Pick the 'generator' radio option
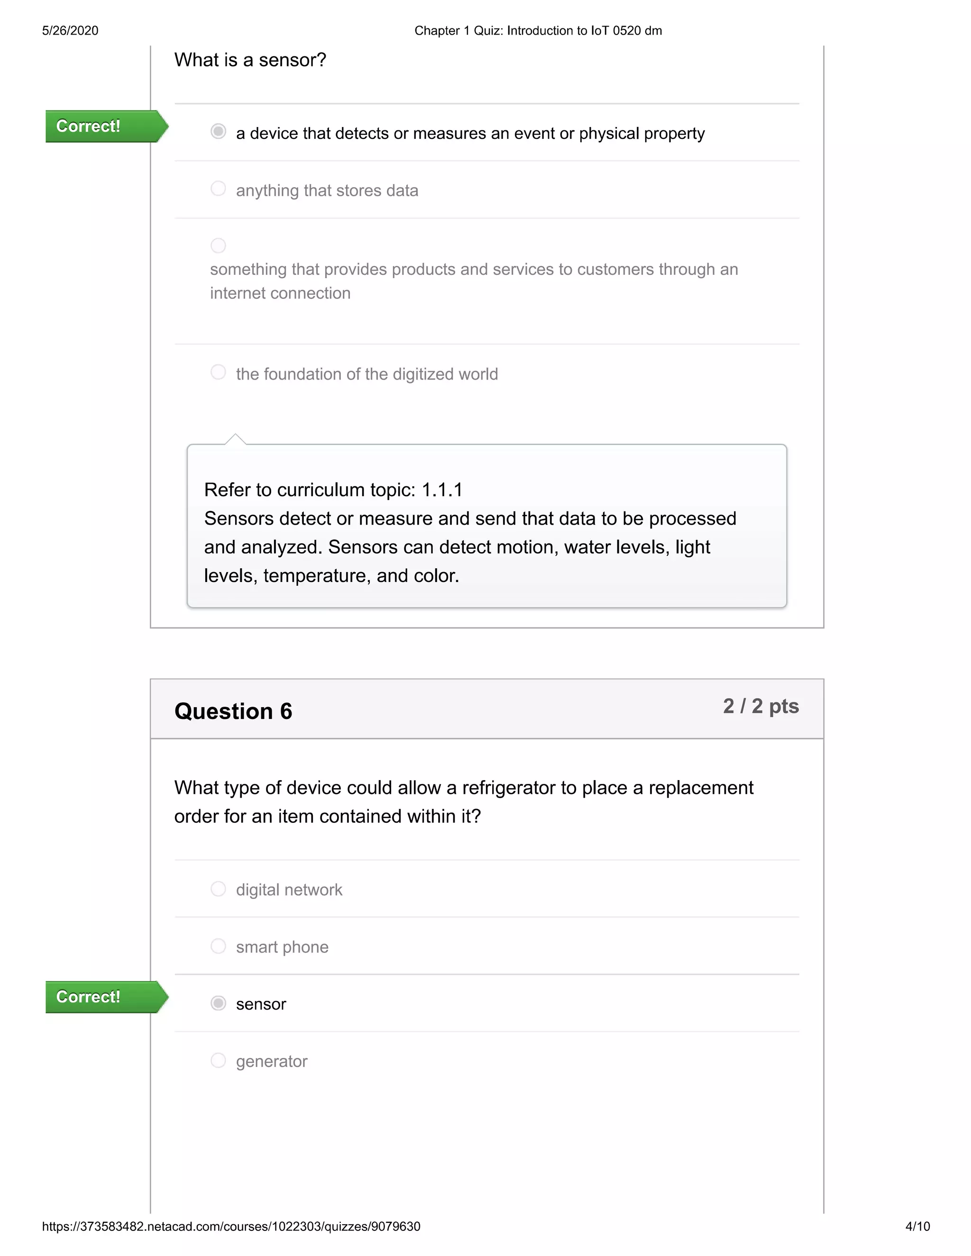The image size is (971, 1256). point(218,1060)
